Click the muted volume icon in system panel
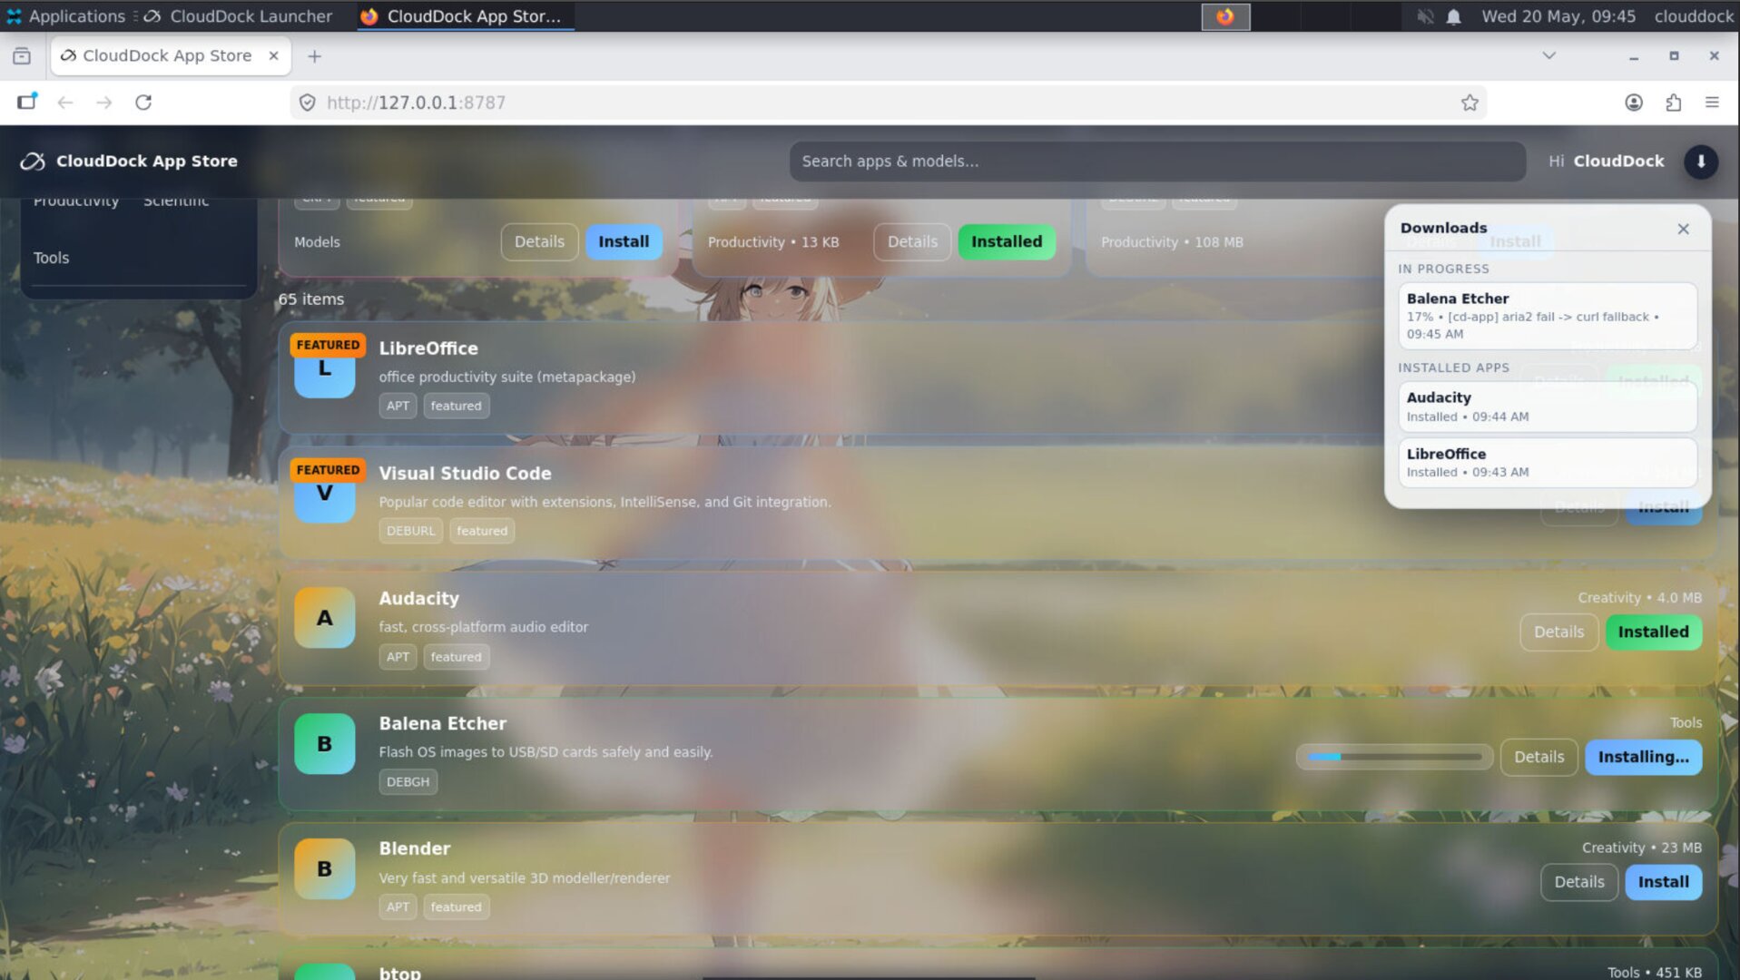The width and height of the screenshot is (1740, 980). 1425,16
